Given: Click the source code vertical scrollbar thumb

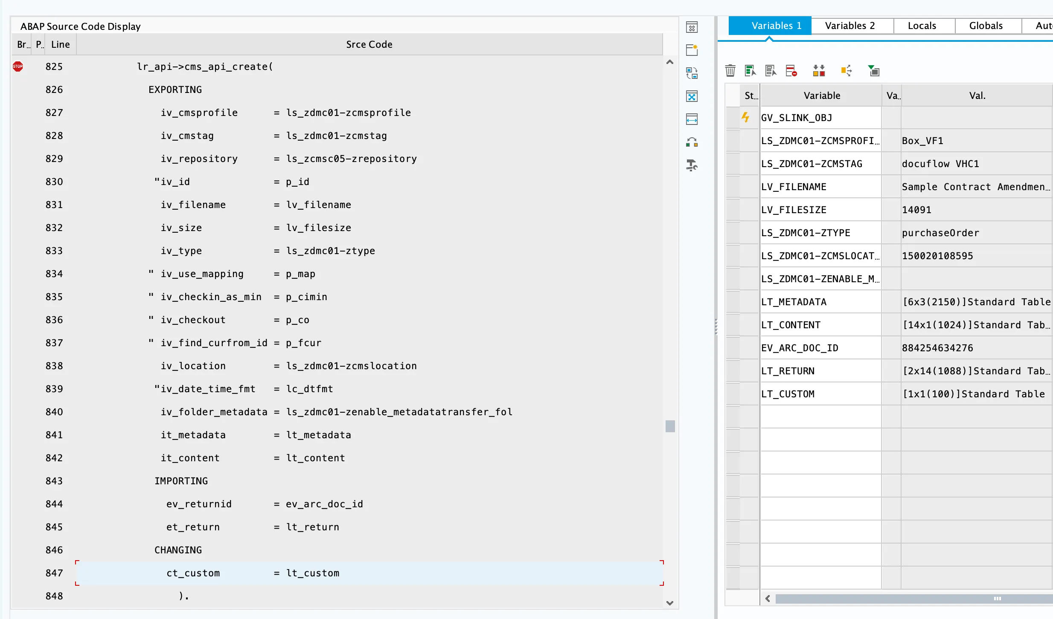Looking at the screenshot, I should [x=670, y=426].
